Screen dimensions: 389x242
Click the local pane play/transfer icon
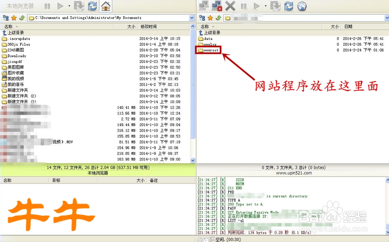coord(60,6)
